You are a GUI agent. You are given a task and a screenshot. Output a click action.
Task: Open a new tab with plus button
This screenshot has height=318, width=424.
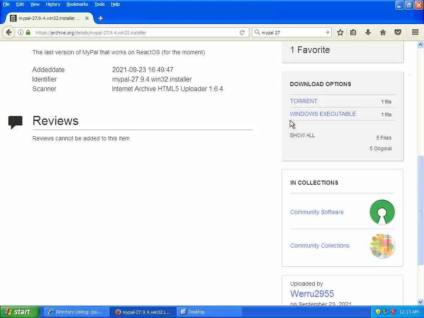click(x=101, y=18)
